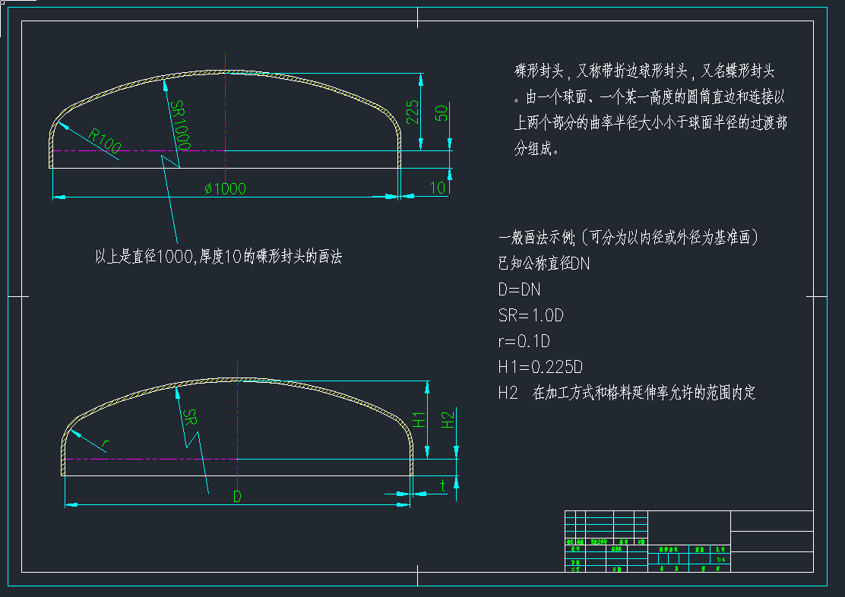845x597 pixels.
Task: Click the formula SR=1.0D
Action: click(531, 315)
